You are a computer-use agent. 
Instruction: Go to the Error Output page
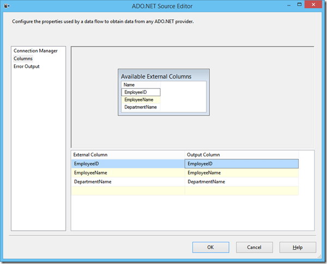pos(27,67)
